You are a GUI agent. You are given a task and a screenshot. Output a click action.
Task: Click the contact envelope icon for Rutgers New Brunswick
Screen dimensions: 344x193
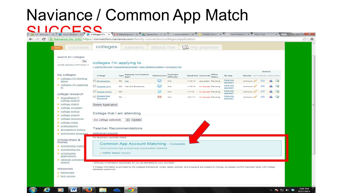coord(263,96)
